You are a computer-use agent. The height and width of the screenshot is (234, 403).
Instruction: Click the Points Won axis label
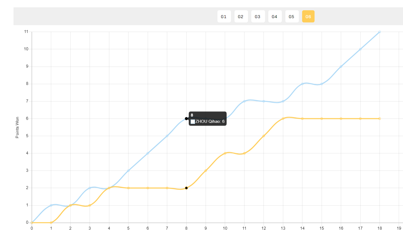[17, 128]
